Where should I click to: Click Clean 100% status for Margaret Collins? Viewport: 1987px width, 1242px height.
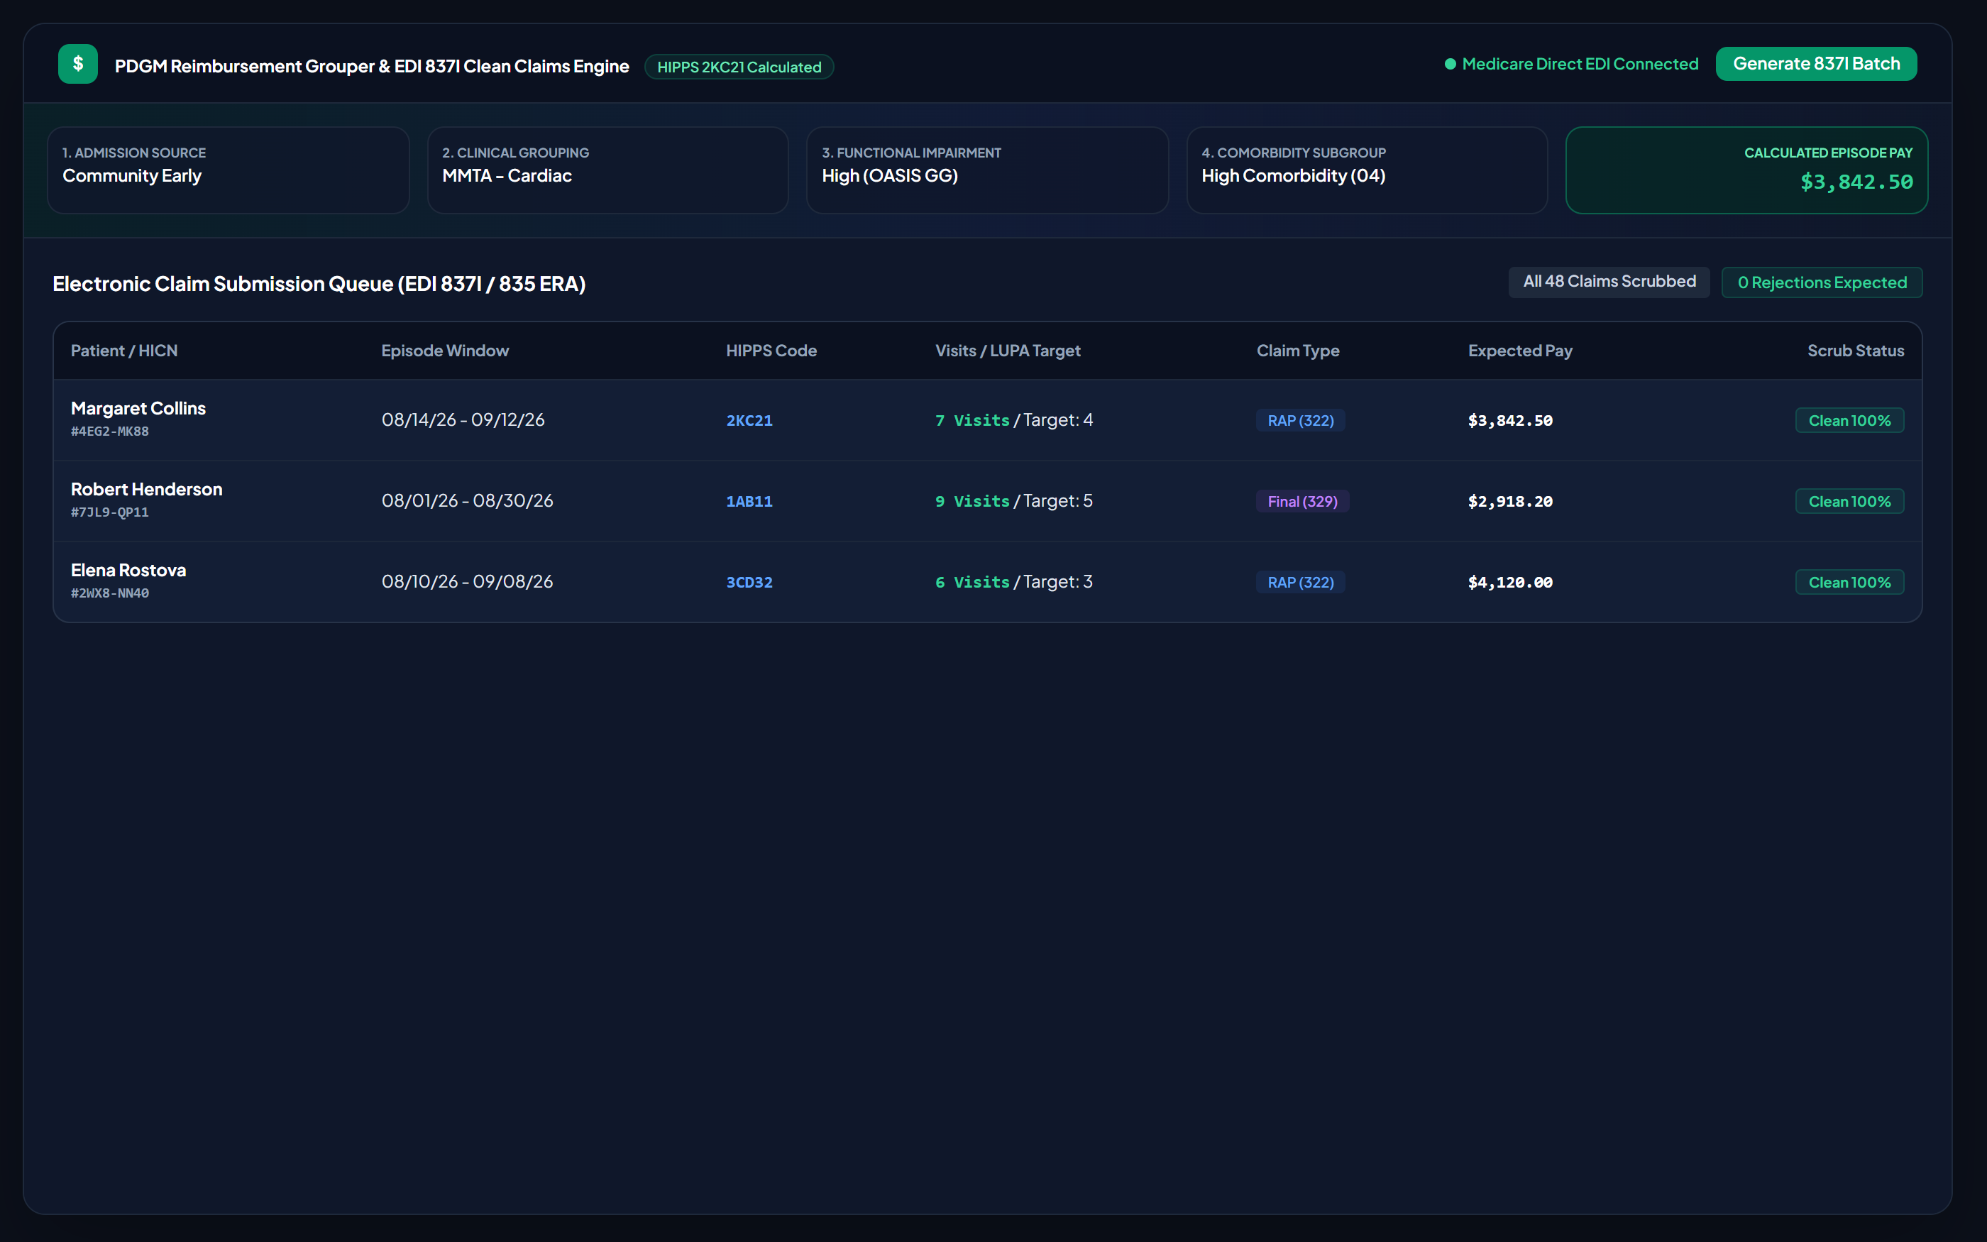click(x=1850, y=421)
